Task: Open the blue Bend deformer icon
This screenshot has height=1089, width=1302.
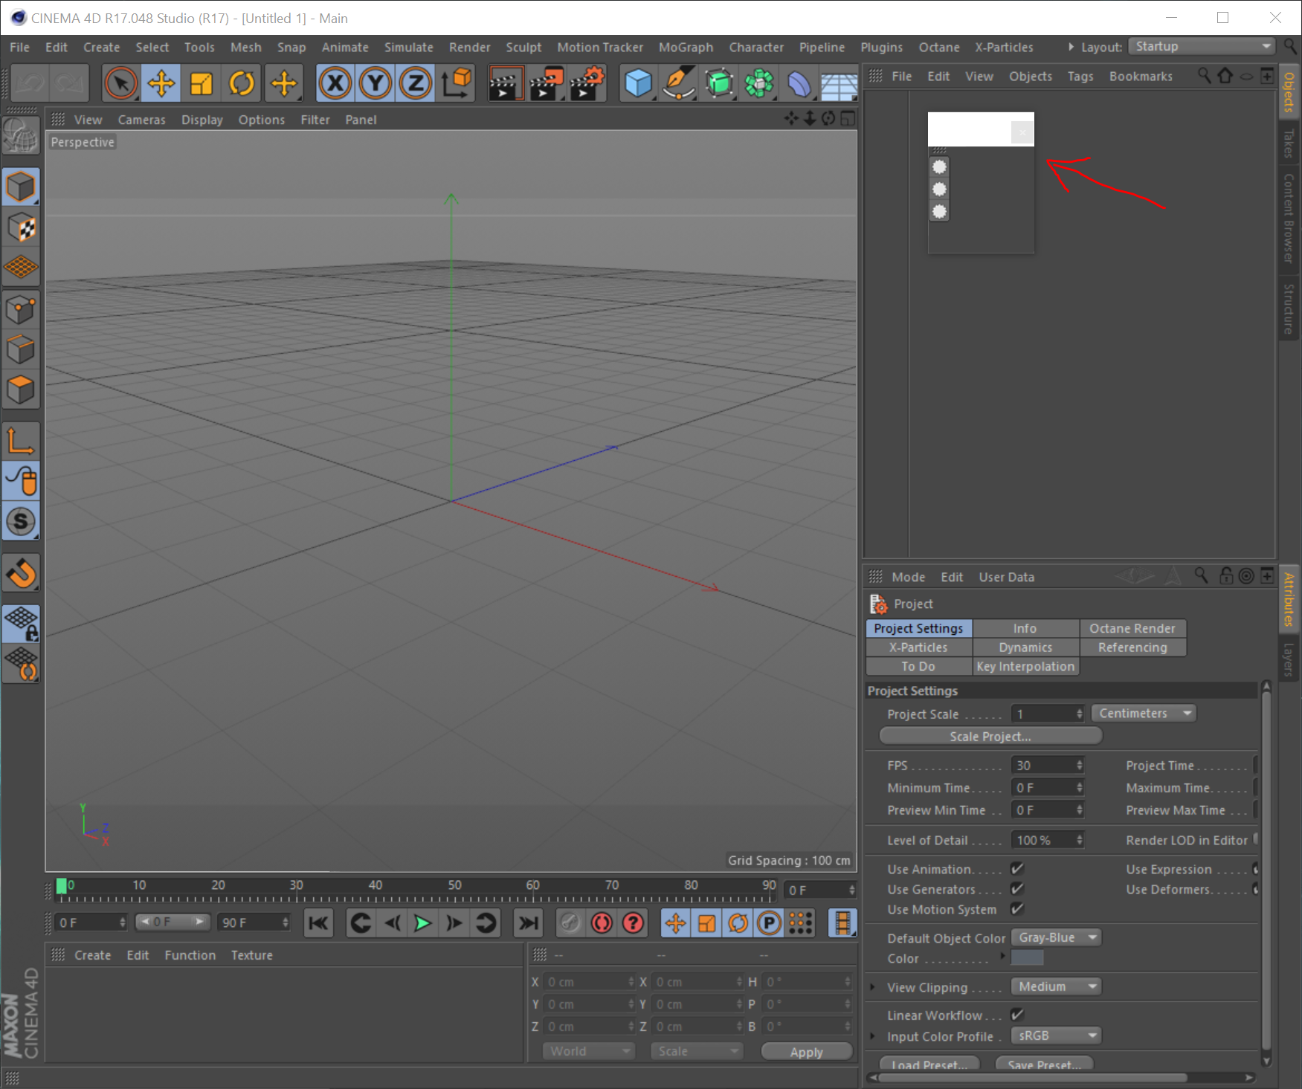Action: 799,83
